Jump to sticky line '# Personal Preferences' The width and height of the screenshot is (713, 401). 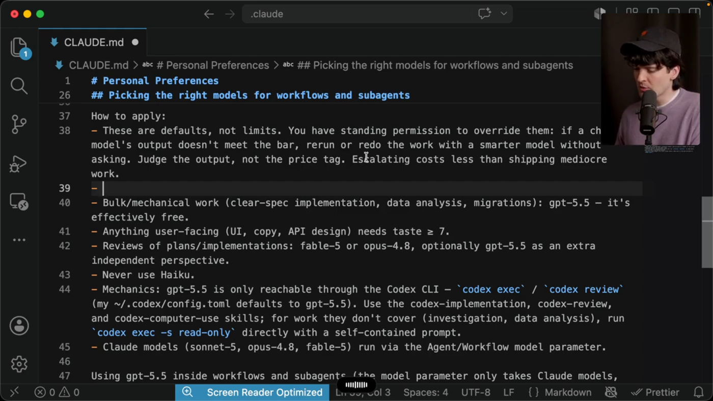point(155,81)
